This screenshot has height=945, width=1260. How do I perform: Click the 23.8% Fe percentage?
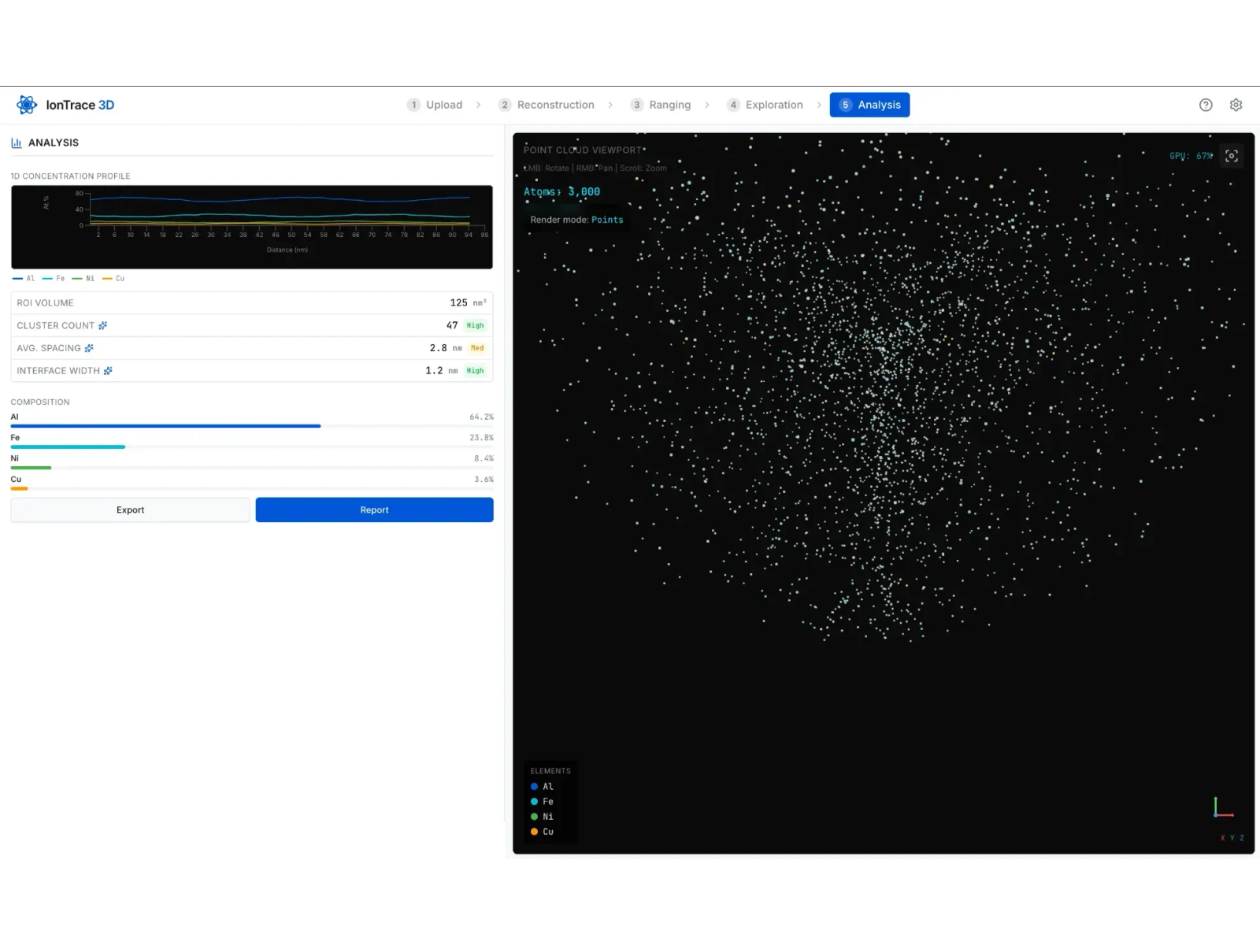pyautogui.click(x=481, y=437)
